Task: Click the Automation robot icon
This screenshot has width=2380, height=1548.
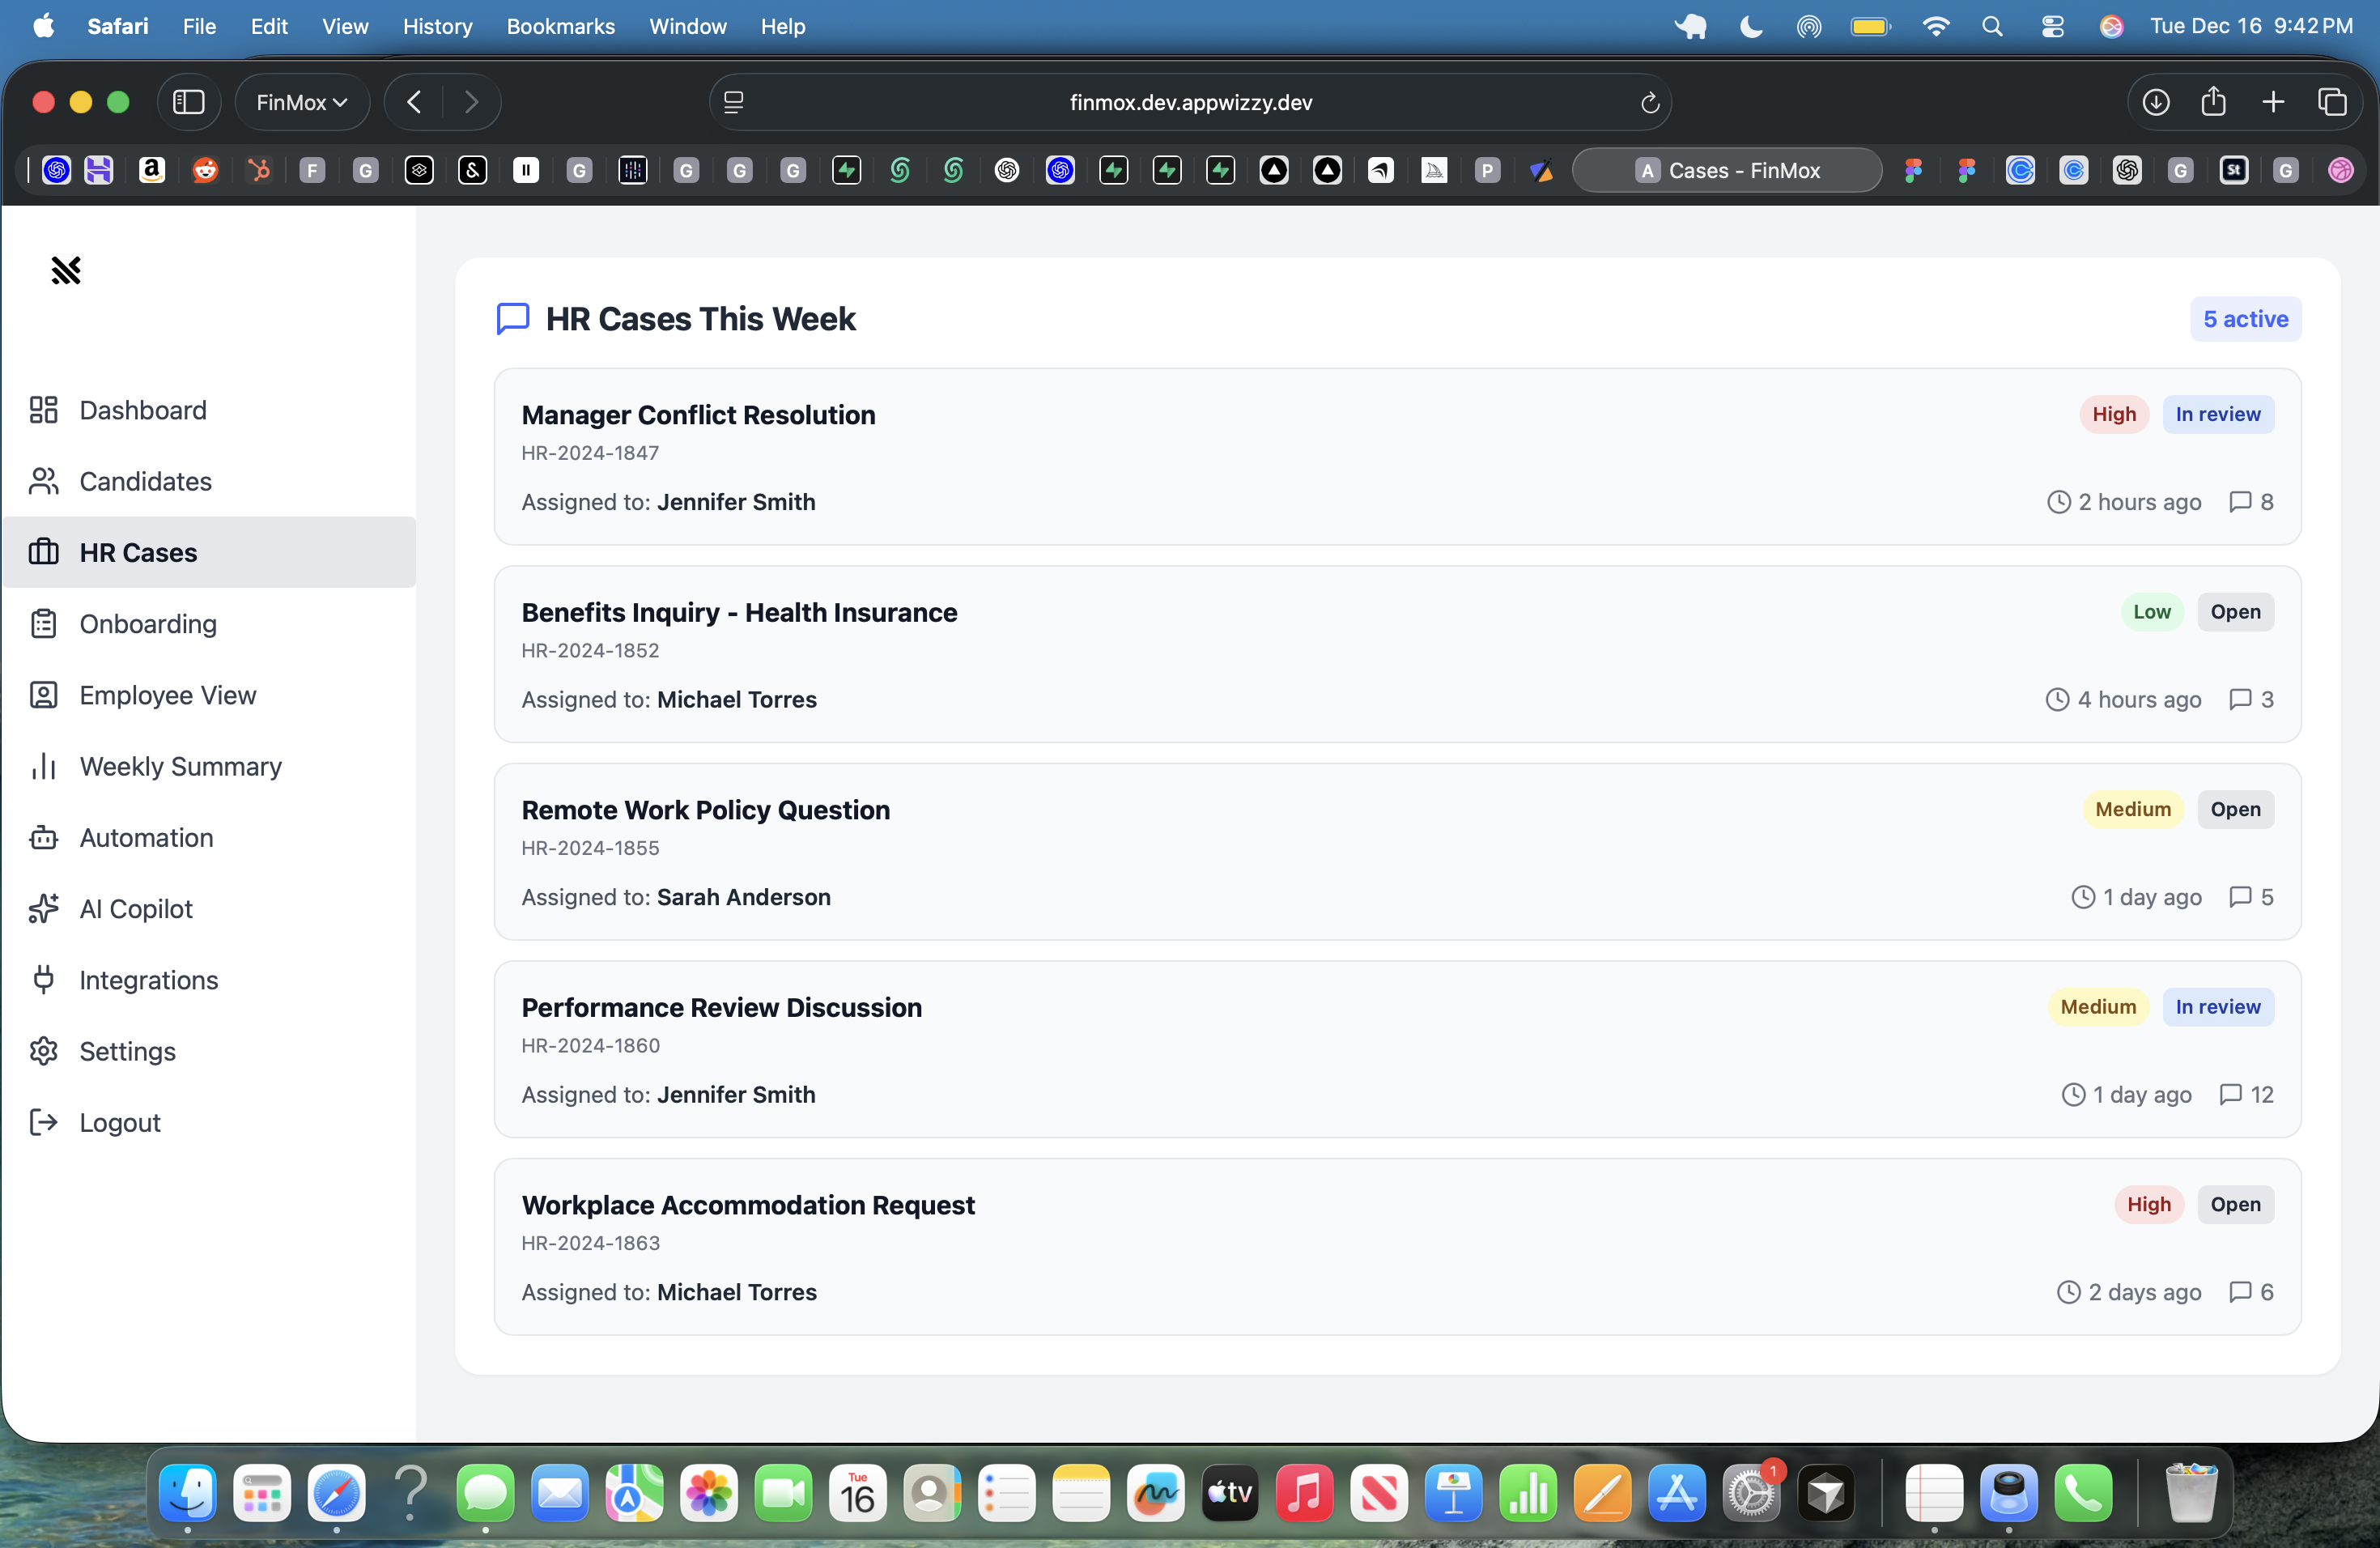Action: coord(43,837)
